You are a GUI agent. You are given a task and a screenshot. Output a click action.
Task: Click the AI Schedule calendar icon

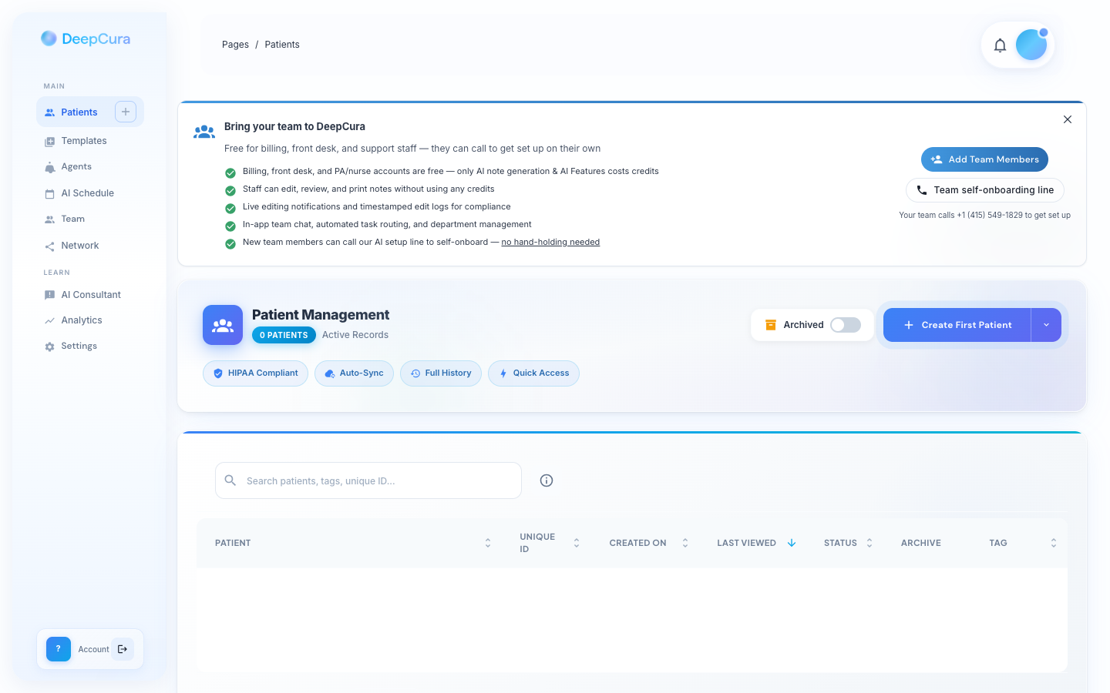coord(49,193)
